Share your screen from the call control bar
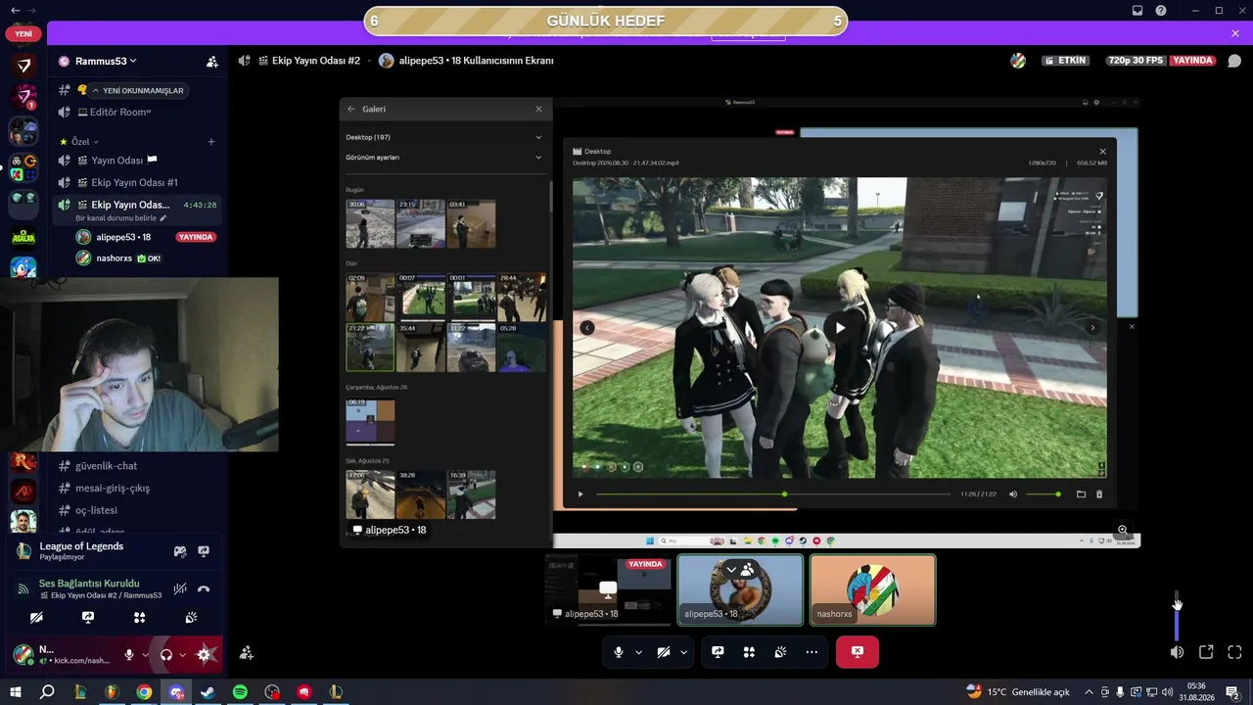The height and width of the screenshot is (705, 1253). 718,652
